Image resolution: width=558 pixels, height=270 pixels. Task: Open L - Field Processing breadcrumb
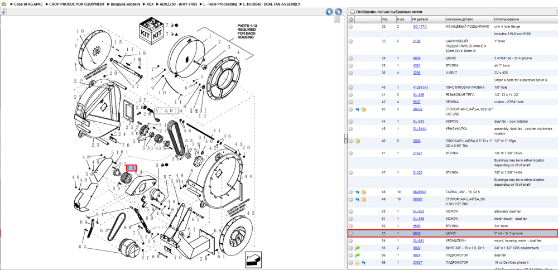tap(219, 4)
